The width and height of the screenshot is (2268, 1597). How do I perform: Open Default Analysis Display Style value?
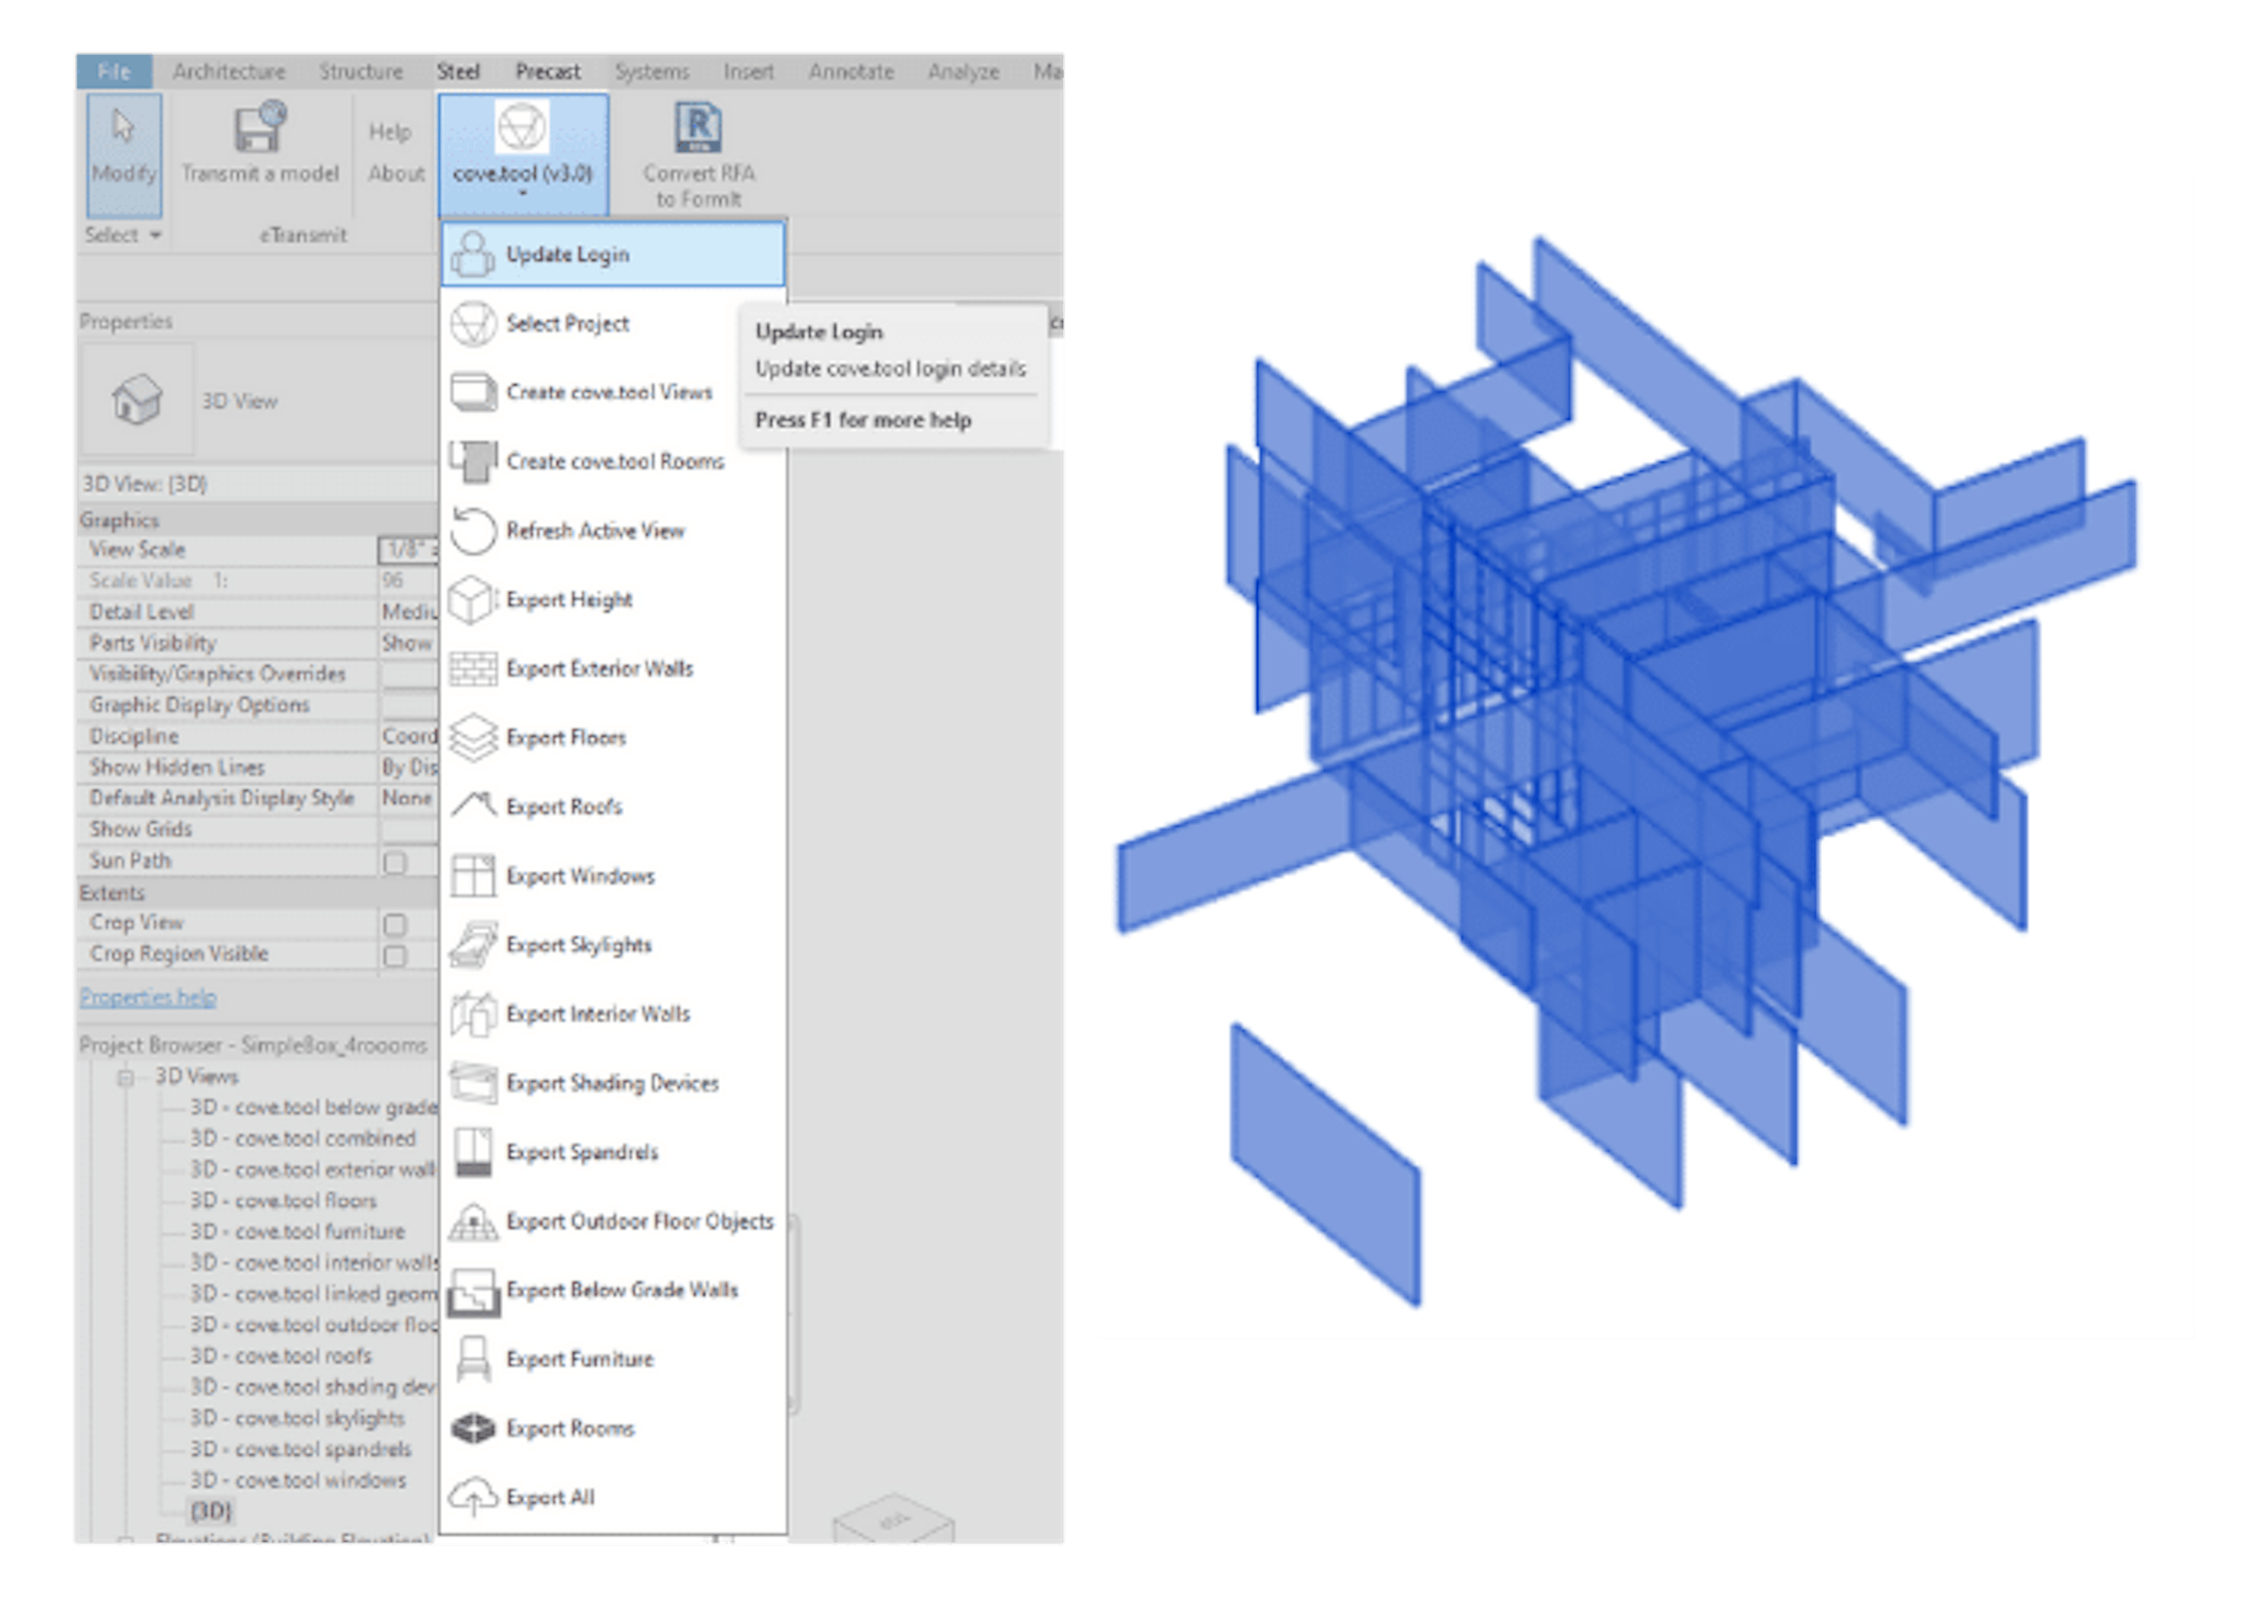click(x=408, y=798)
